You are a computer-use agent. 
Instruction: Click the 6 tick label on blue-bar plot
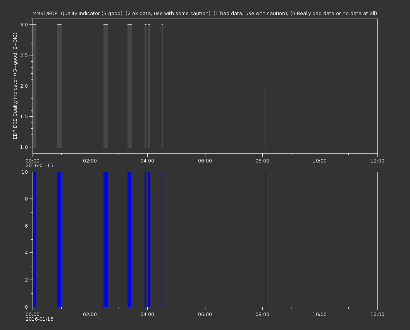[x=26, y=226]
